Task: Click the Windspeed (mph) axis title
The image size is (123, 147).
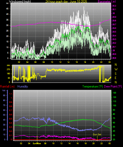Action: [x=20, y=1]
